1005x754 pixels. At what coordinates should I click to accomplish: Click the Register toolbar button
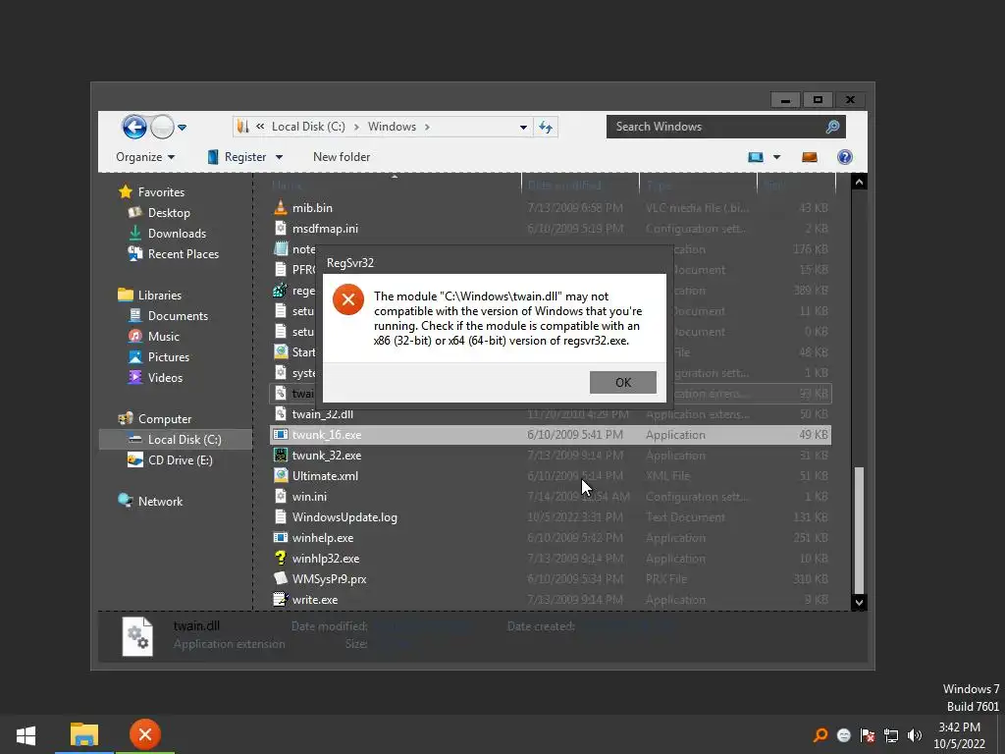[x=238, y=157]
